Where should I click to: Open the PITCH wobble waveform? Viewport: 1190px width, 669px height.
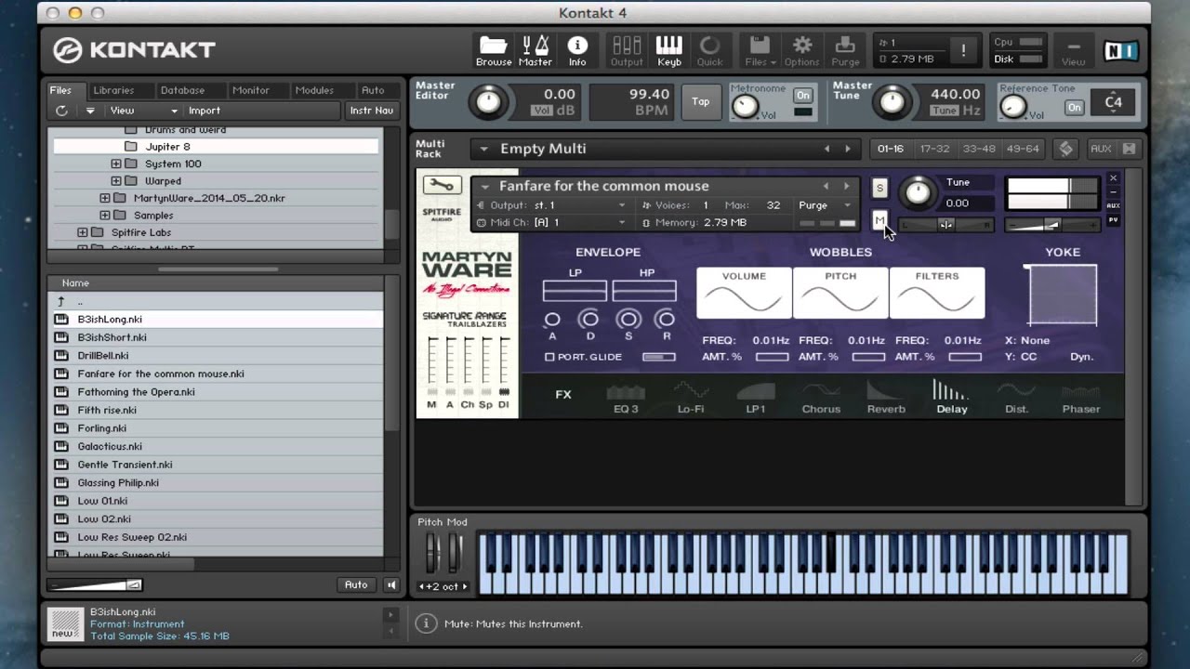click(840, 293)
